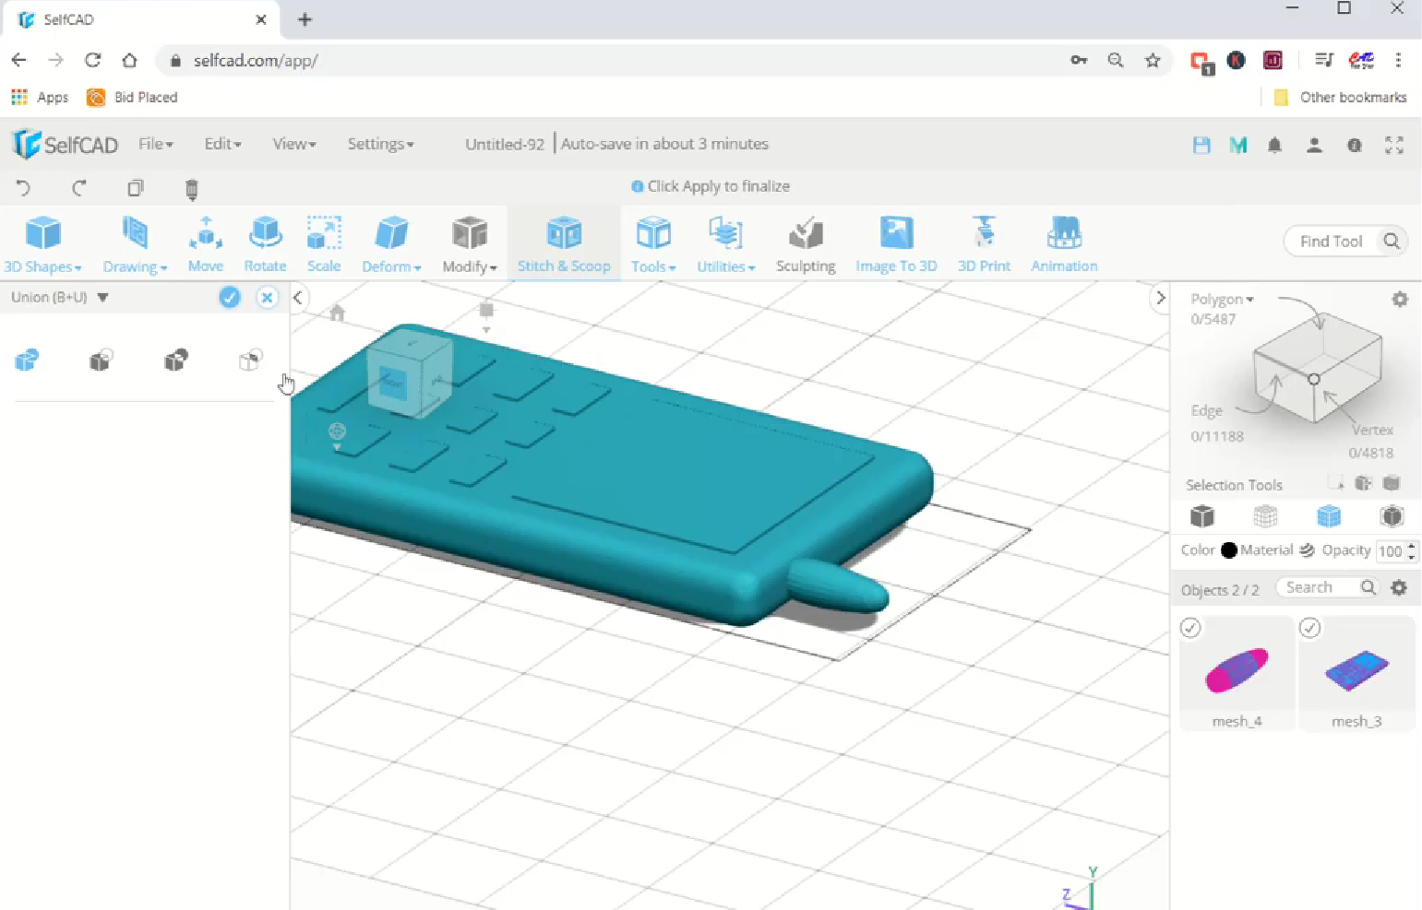Select the second boolean operation icon
The height and width of the screenshot is (910, 1422).
click(x=101, y=360)
